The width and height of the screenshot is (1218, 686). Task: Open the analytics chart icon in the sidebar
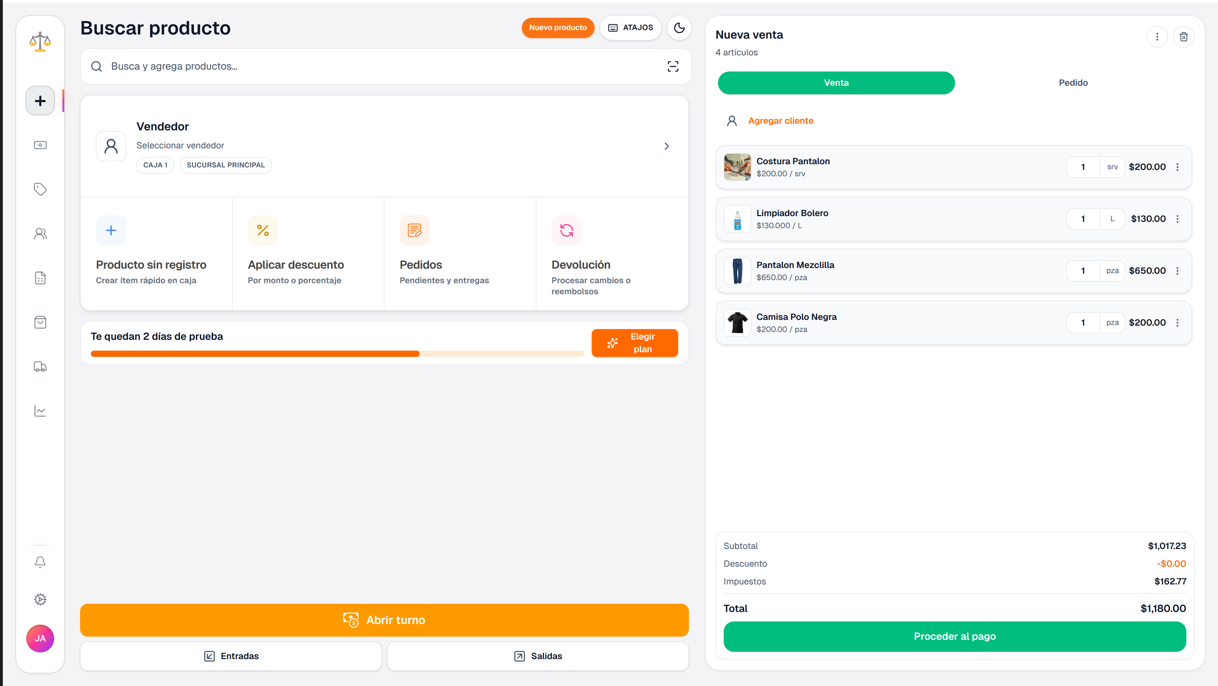(x=40, y=411)
